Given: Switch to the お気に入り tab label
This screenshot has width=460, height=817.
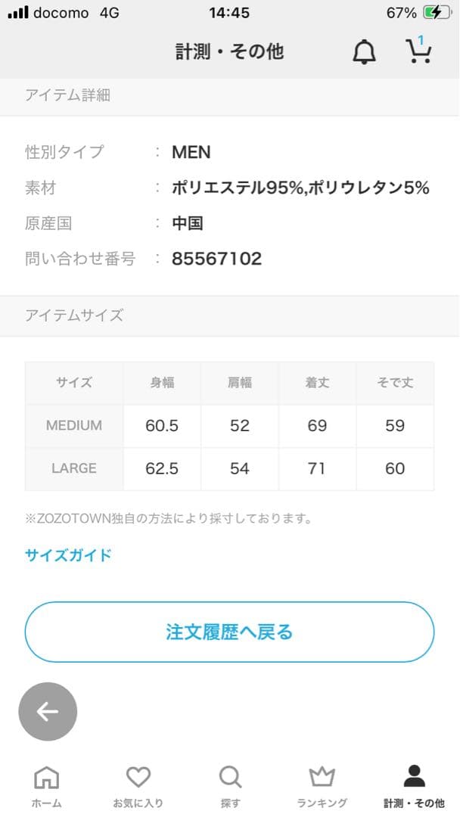Looking at the screenshot, I should (x=138, y=803).
